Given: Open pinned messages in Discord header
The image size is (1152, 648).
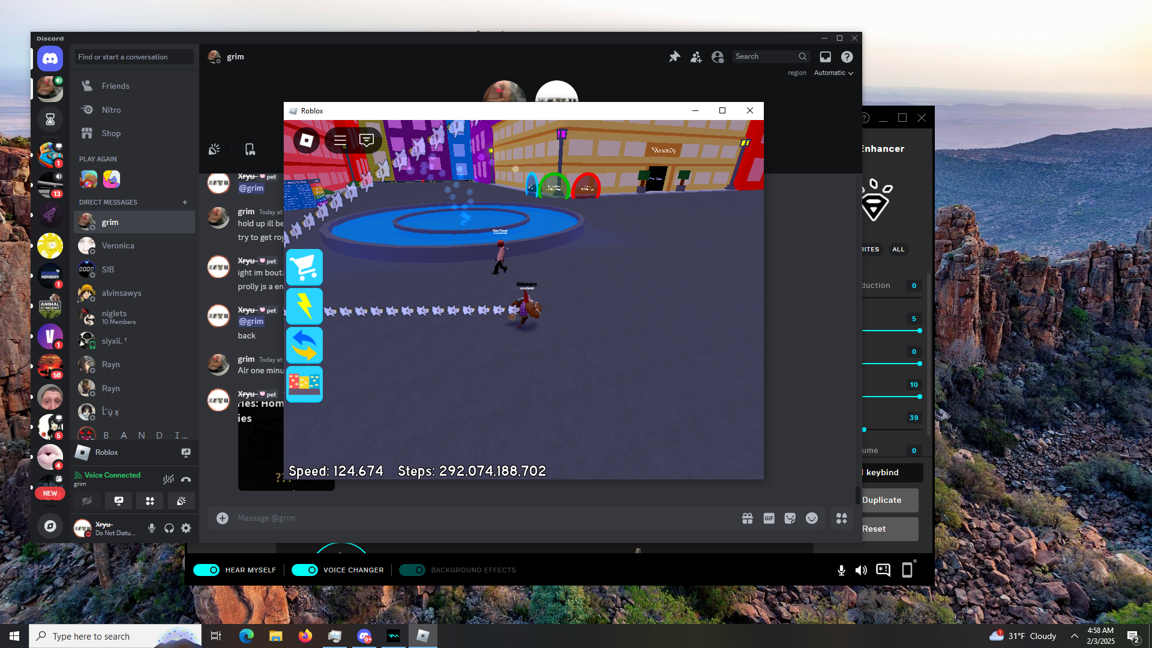Looking at the screenshot, I should 674,56.
